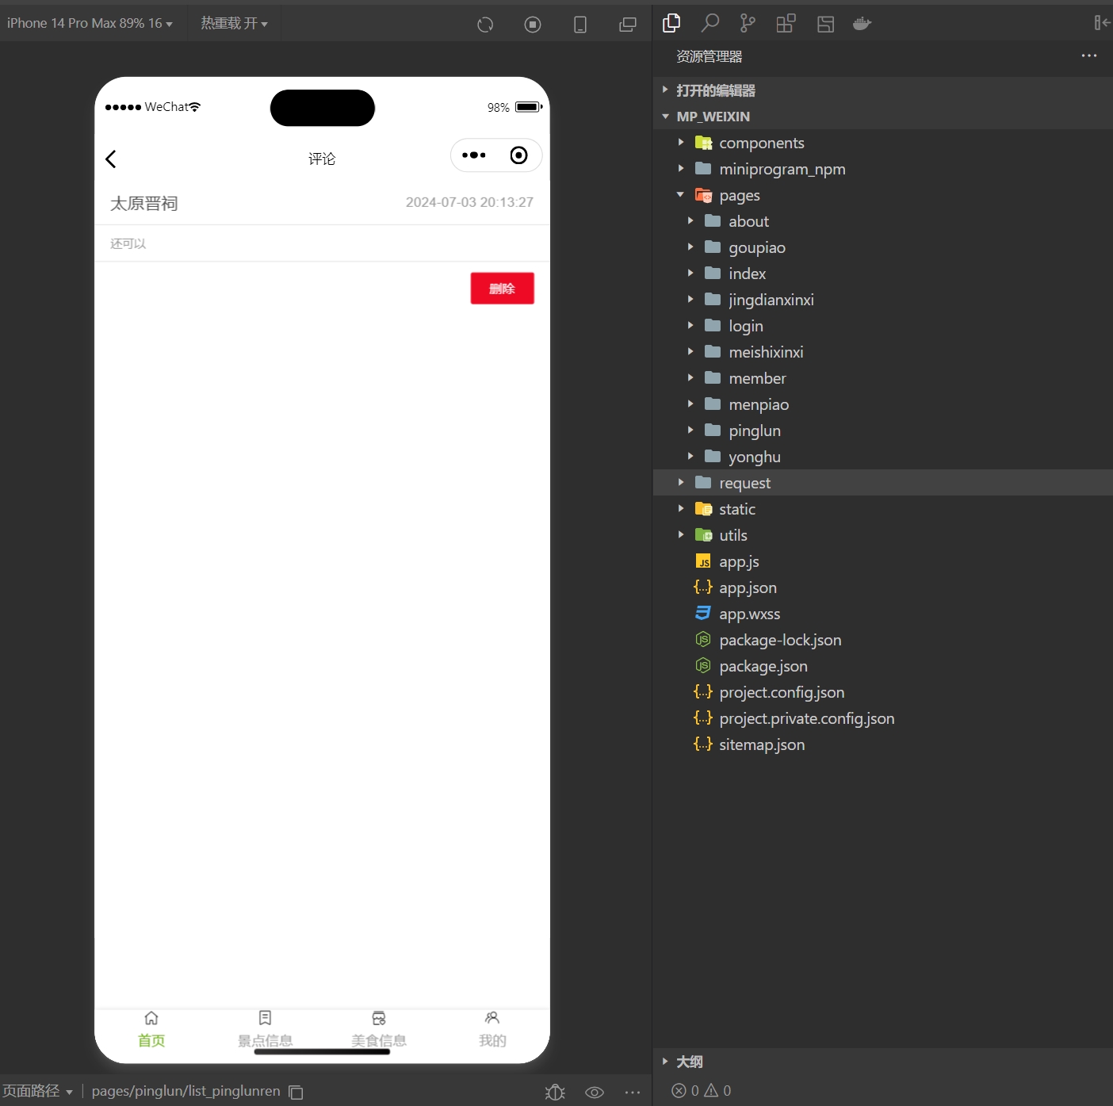Click the warning count icon

click(x=711, y=1090)
